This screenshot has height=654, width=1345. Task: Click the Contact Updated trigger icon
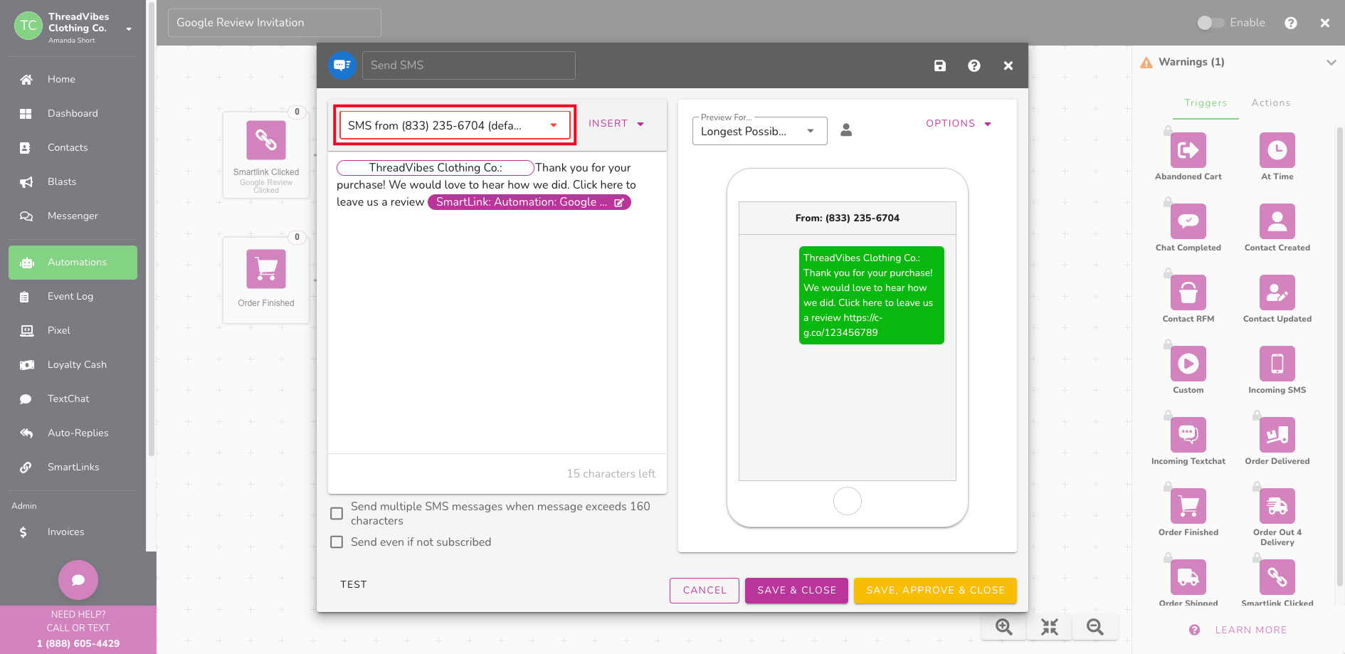click(1277, 292)
